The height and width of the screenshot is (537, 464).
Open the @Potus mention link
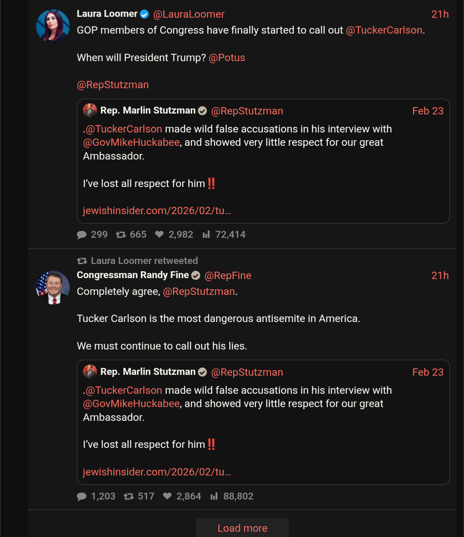pyautogui.click(x=227, y=58)
